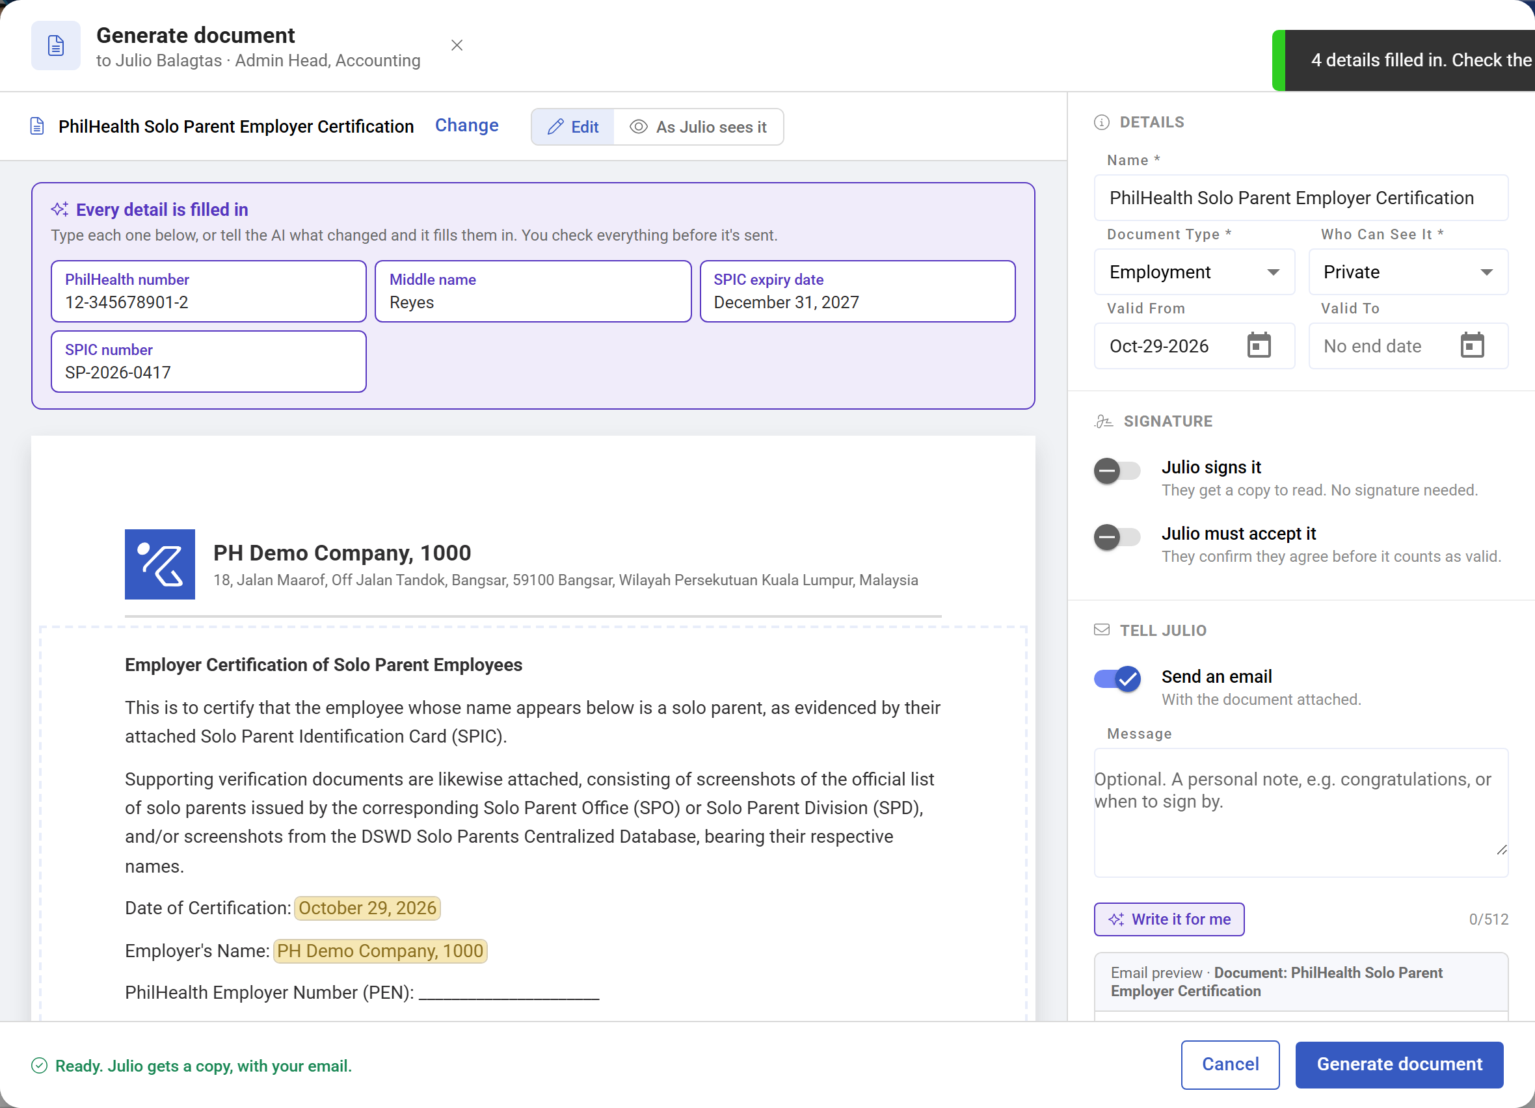
Task: Close the Generate document dialog
Action: point(457,46)
